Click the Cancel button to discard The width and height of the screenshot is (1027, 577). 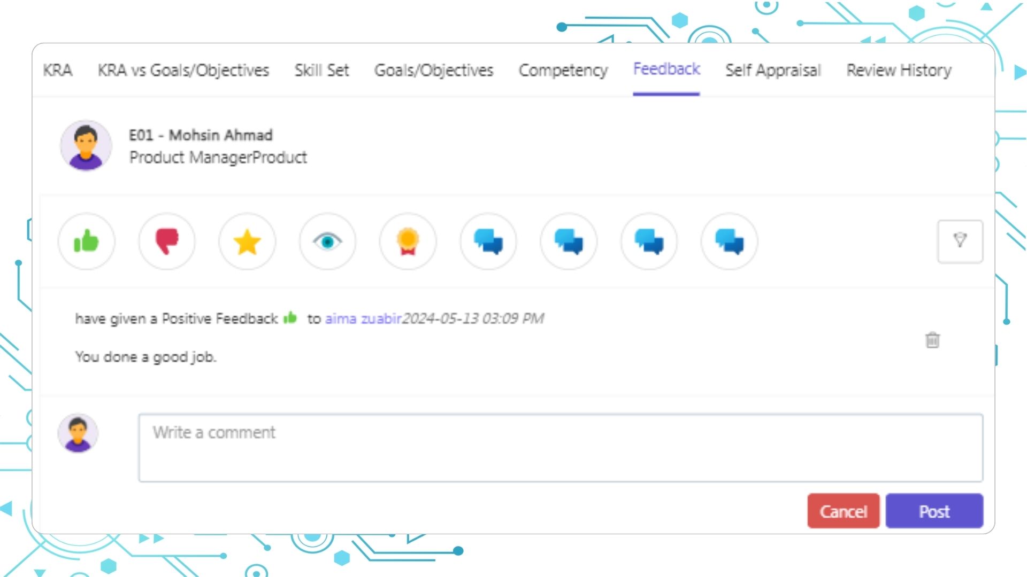(843, 511)
